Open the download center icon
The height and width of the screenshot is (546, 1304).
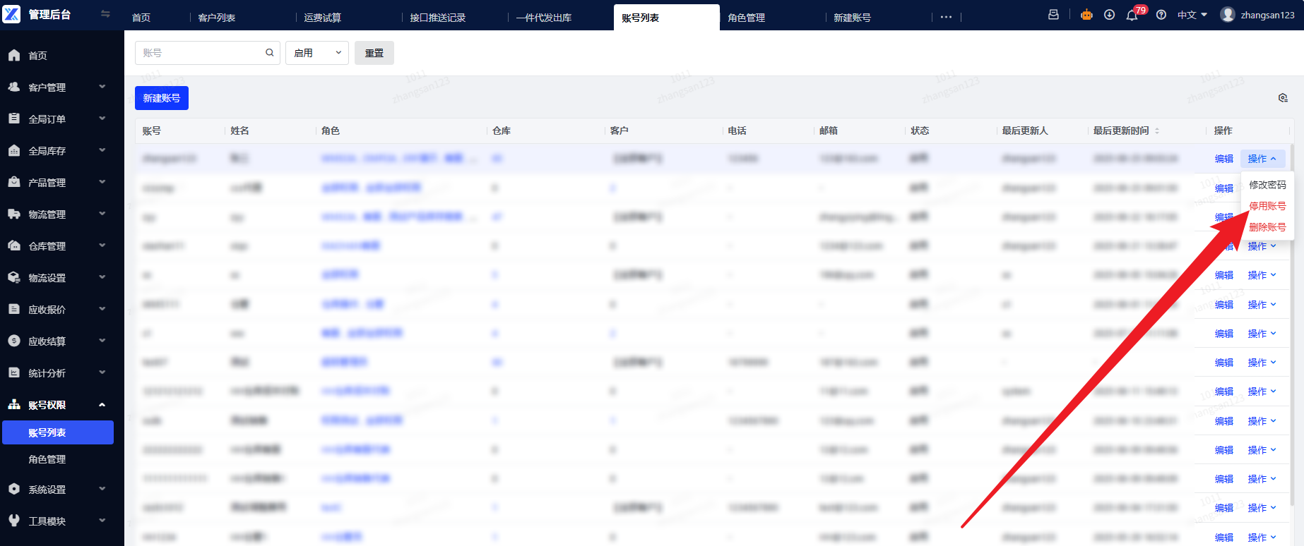[1110, 15]
